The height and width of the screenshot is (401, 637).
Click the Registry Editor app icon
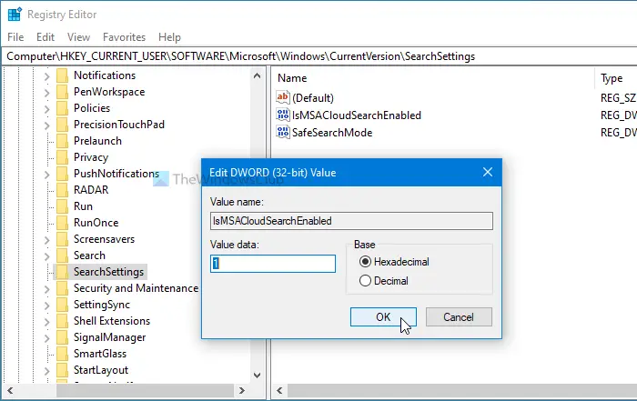[x=15, y=15]
